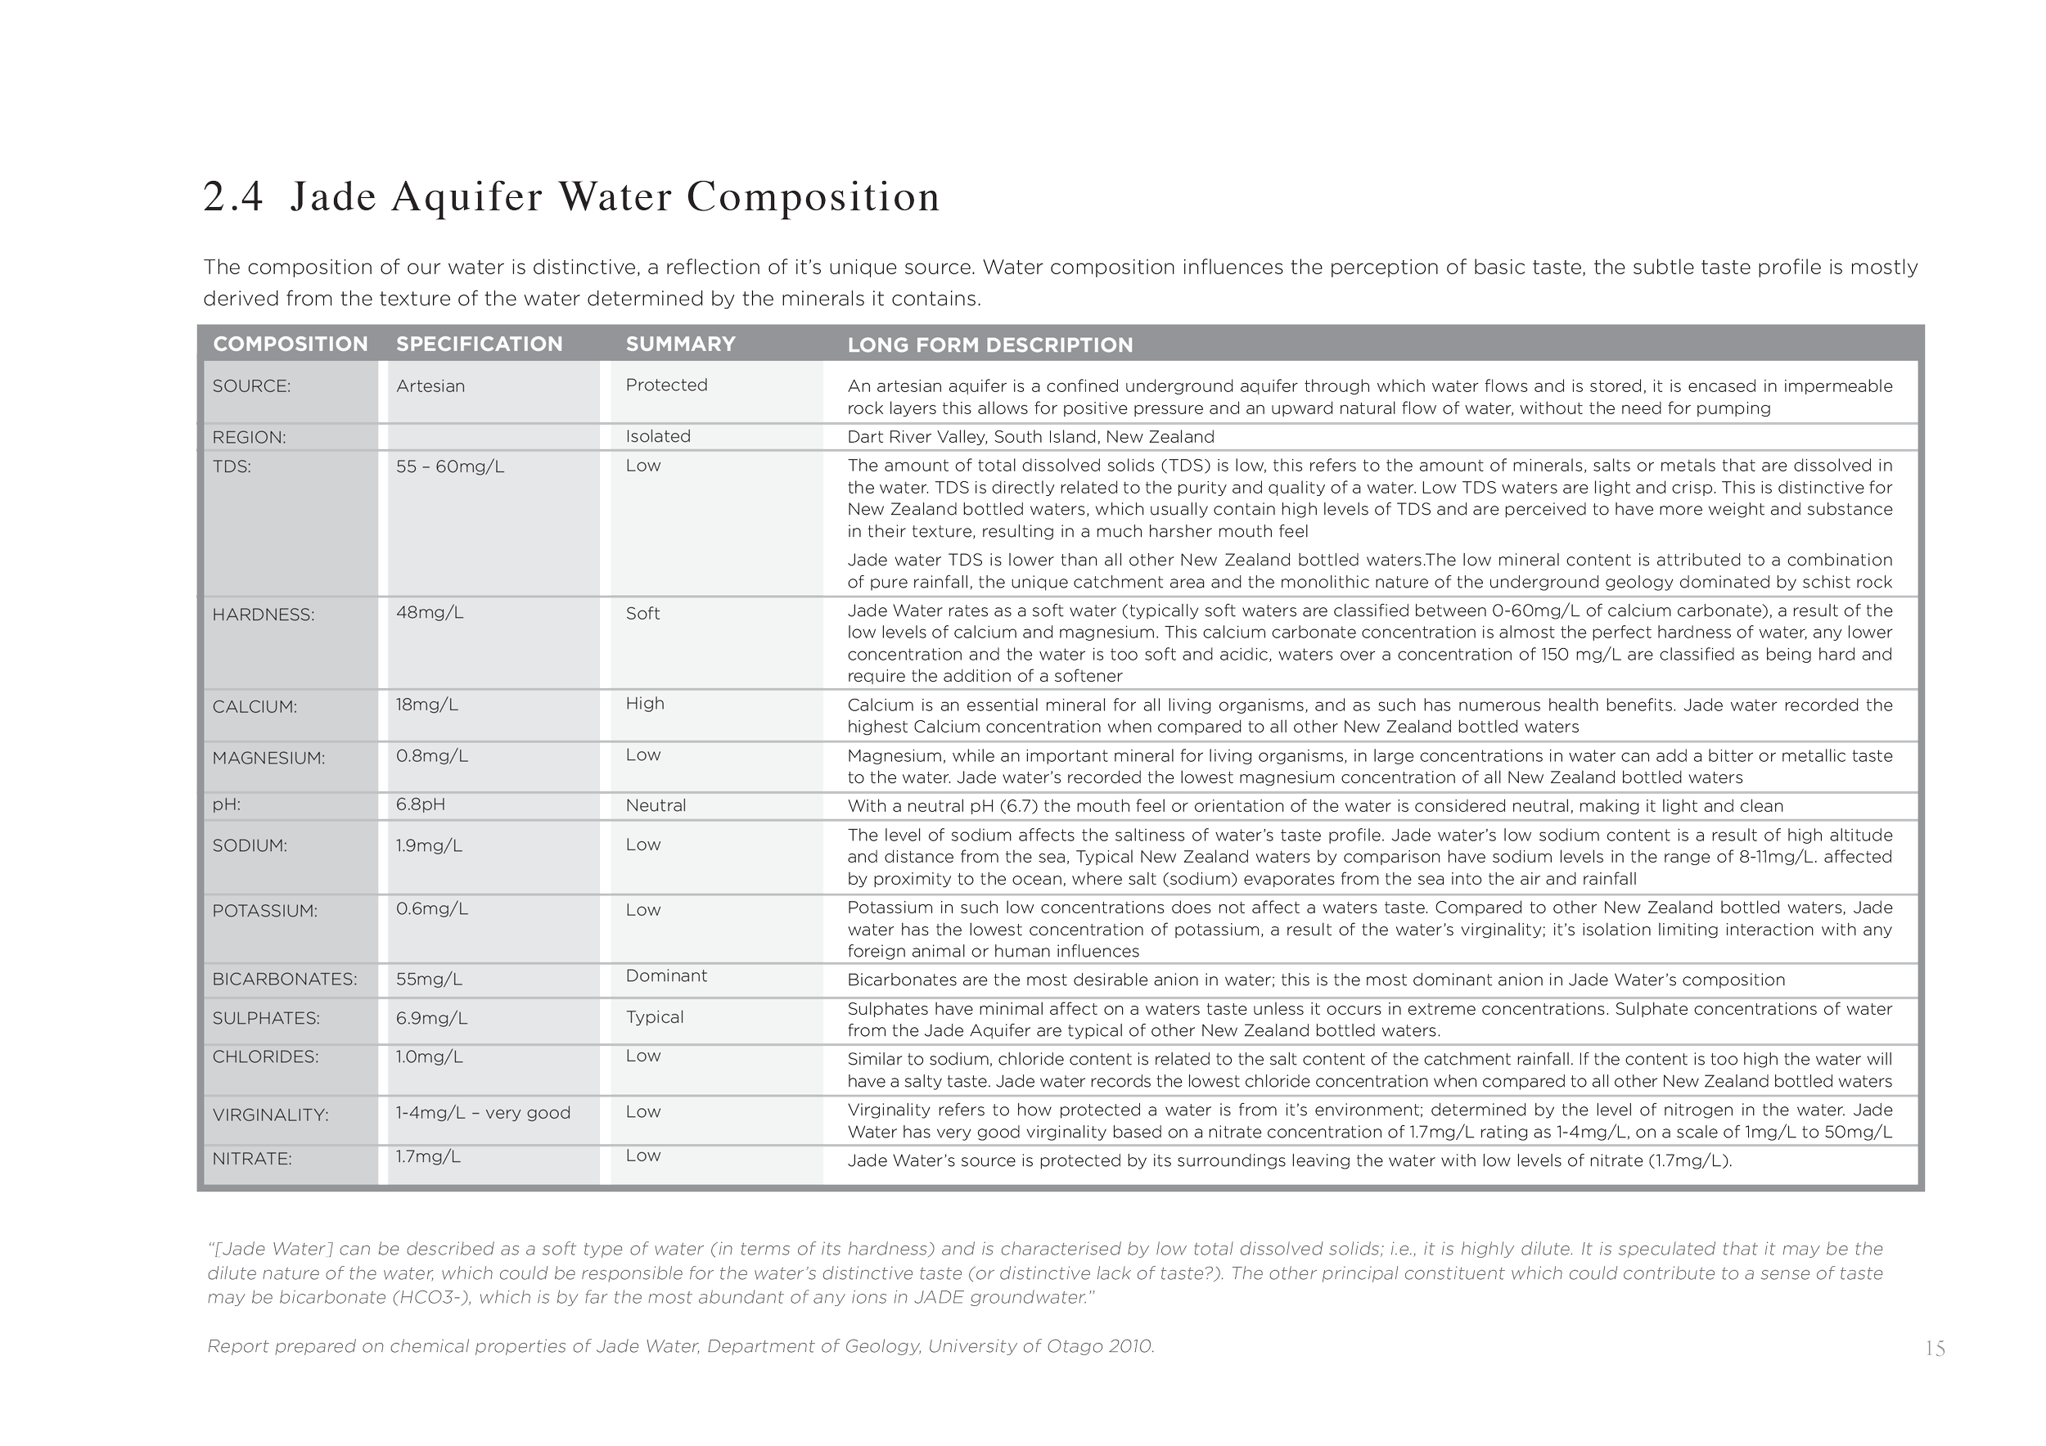
Task: Click the LONG FORM DESCRIPTION header
Action: pos(990,345)
